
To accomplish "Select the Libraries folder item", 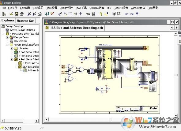I will 23,48.
